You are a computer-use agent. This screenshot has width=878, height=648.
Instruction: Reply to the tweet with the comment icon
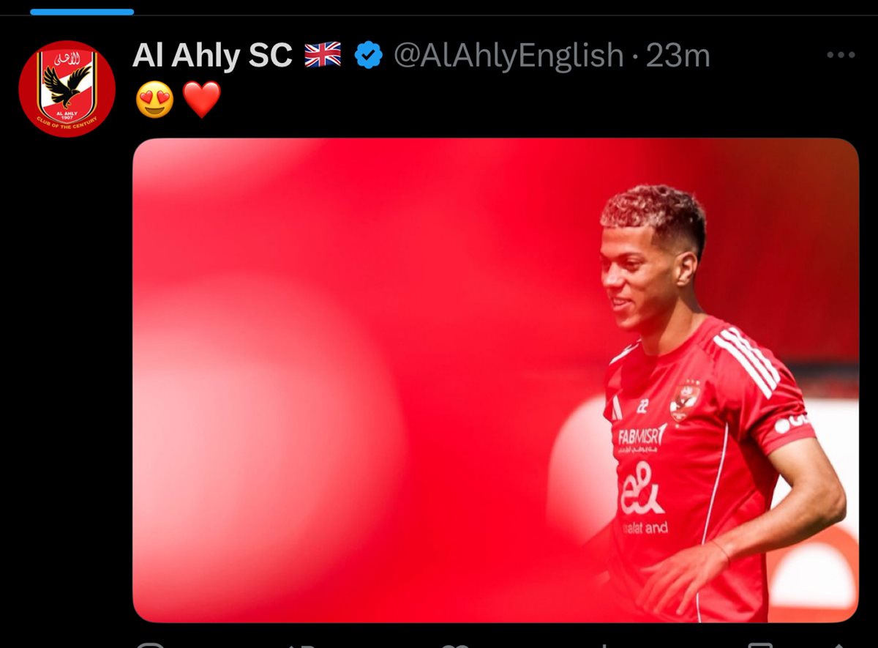click(x=151, y=645)
